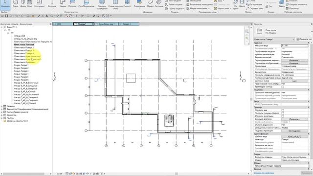Choose the Задать (Set work plane) tool
This screenshot has width=313, height=176.
tap(282, 4)
